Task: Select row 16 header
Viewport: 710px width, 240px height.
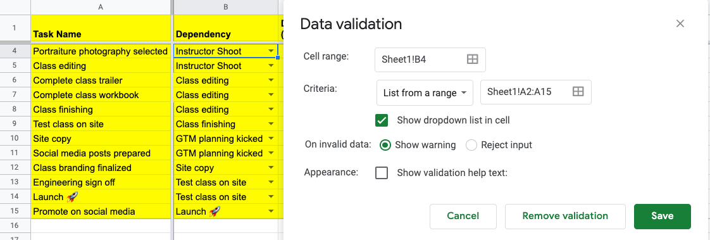Action: click(x=15, y=225)
